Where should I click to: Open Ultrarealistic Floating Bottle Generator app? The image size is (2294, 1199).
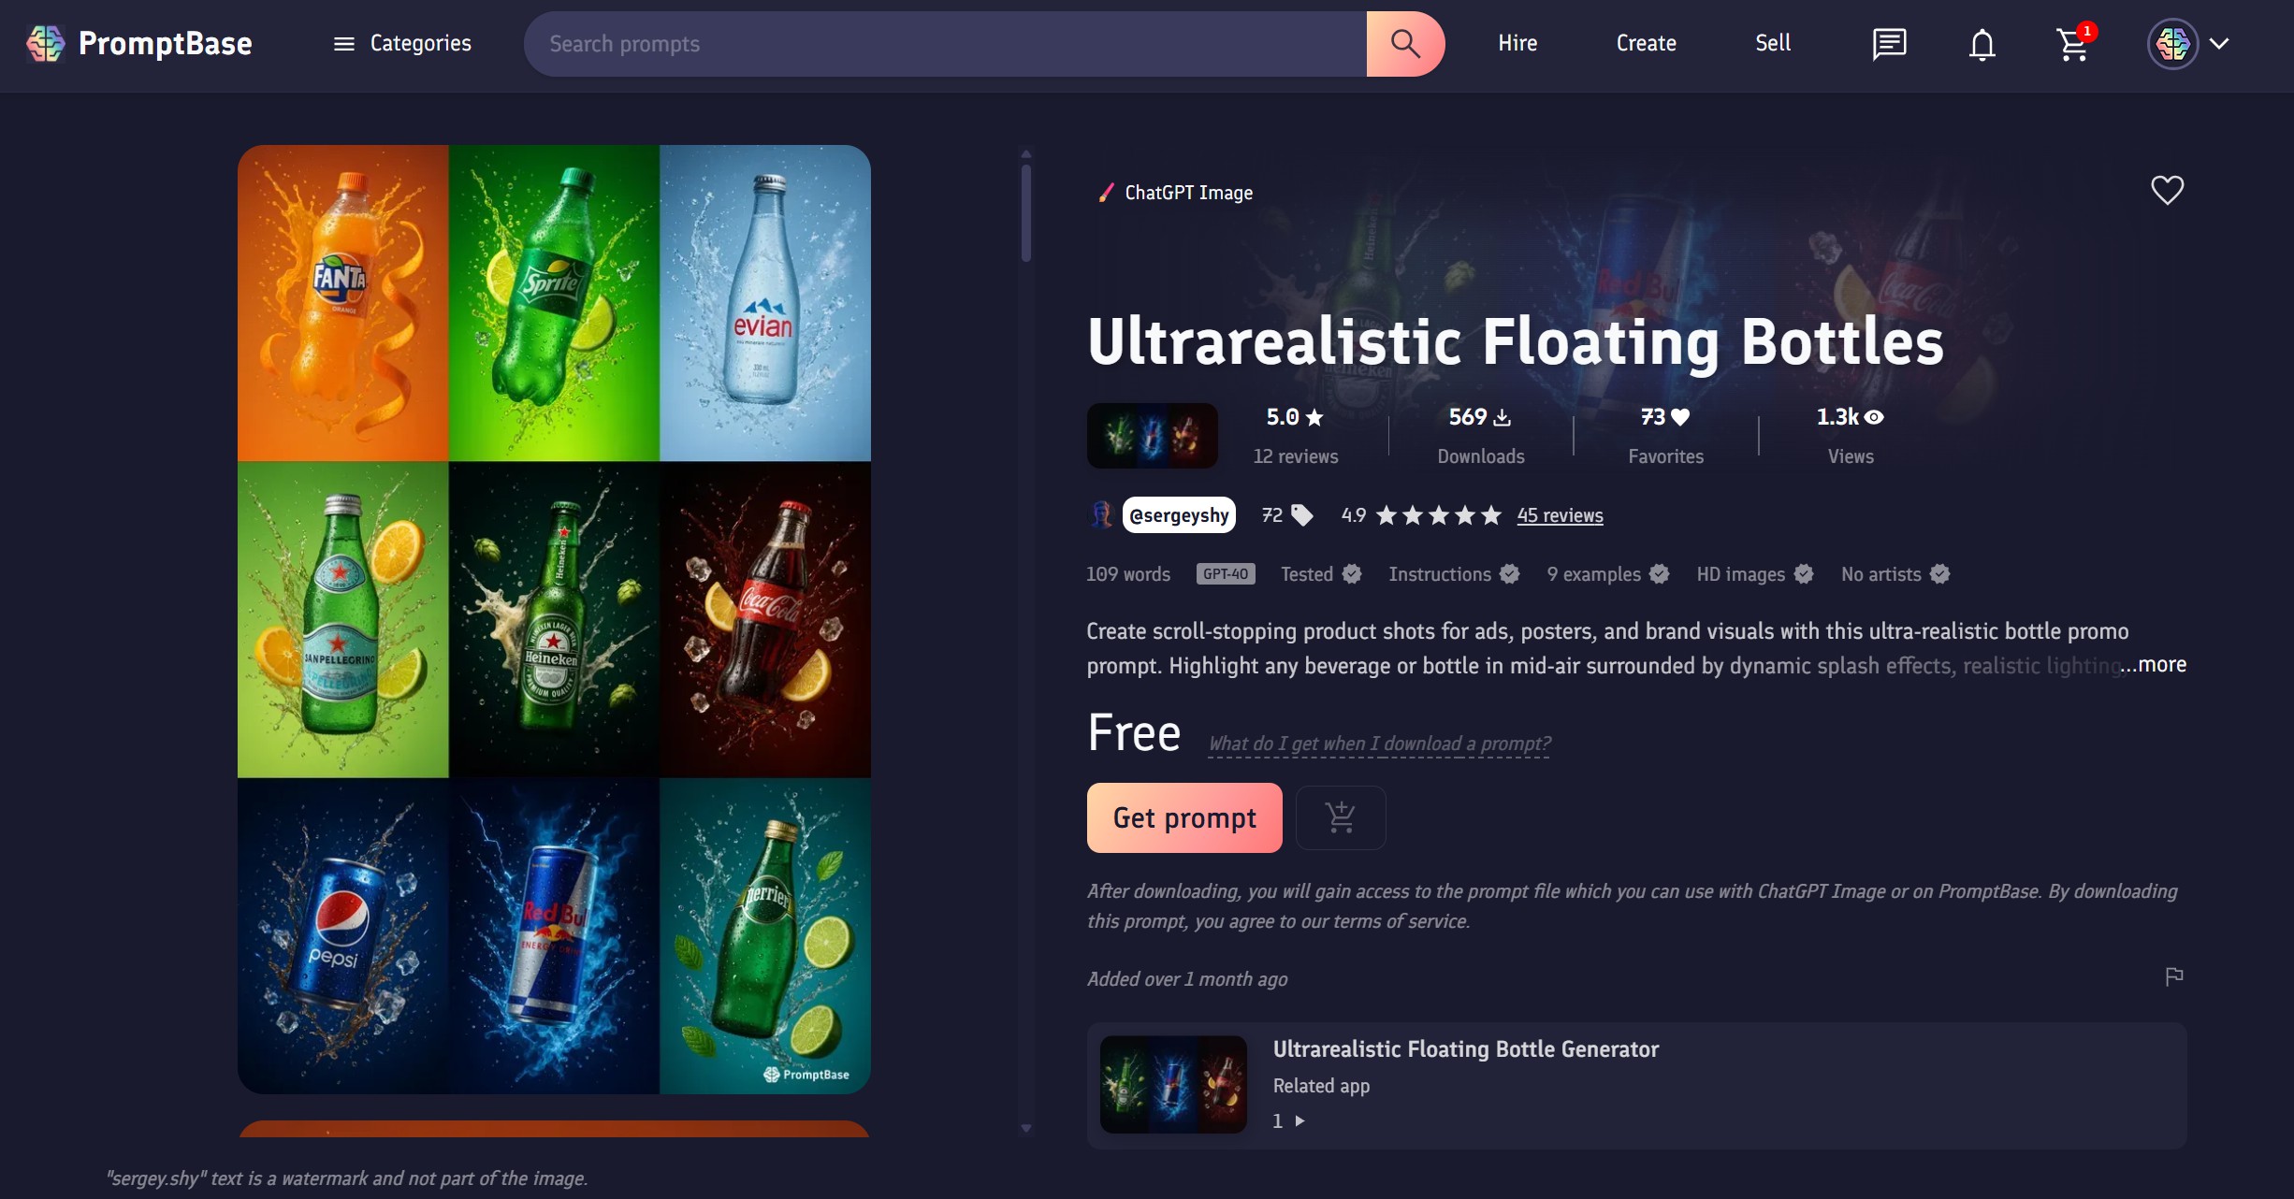pyautogui.click(x=1636, y=1085)
